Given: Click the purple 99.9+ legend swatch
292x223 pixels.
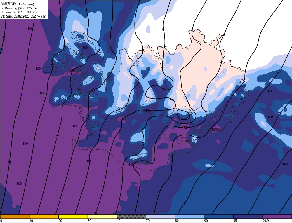Looking at the screenshot, I should pos(277,216).
